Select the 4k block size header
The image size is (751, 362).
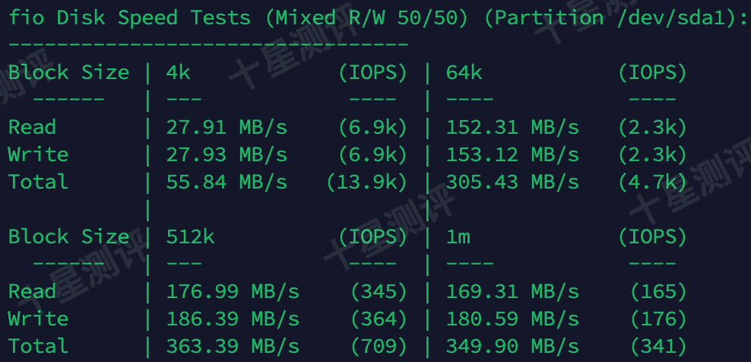[x=179, y=73]
